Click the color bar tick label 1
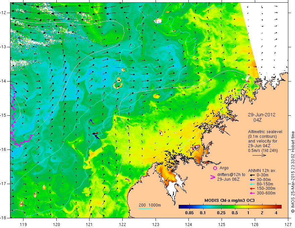Viewport: 295px width, 228px height. point(248,213)
